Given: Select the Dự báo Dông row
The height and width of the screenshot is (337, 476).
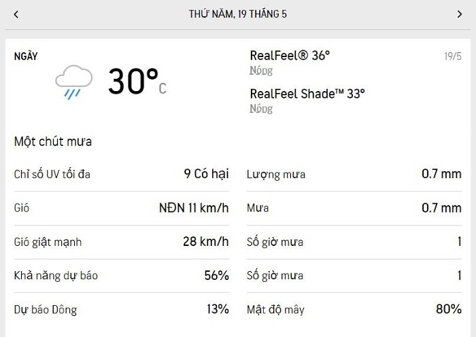Looking at the screenshot, I should click(122, 309).
